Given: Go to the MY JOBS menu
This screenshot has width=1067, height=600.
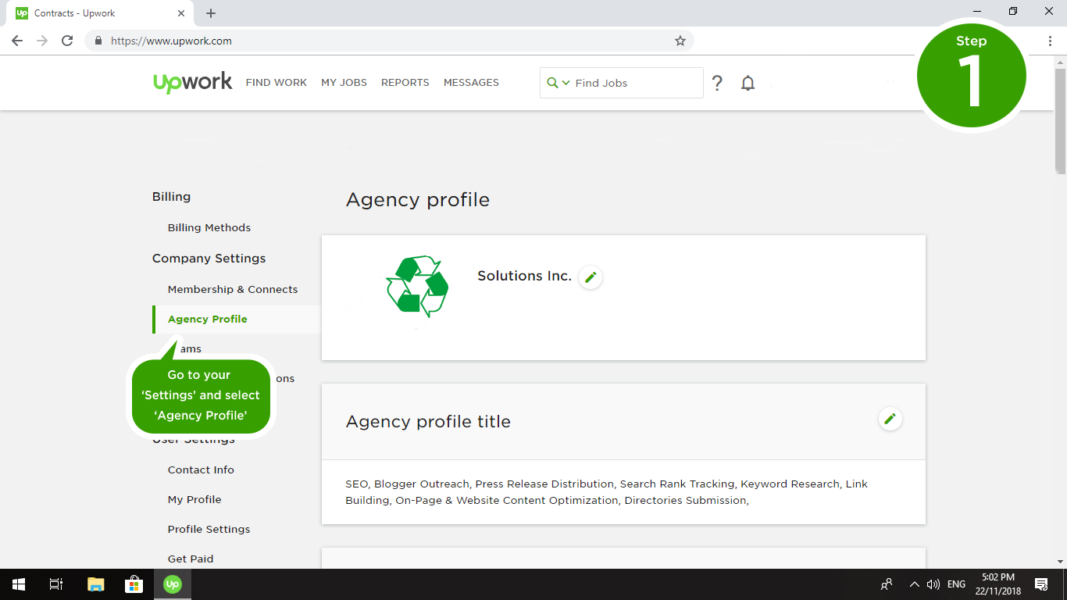Looking at the screenshot, I should (x=344, y=83).
